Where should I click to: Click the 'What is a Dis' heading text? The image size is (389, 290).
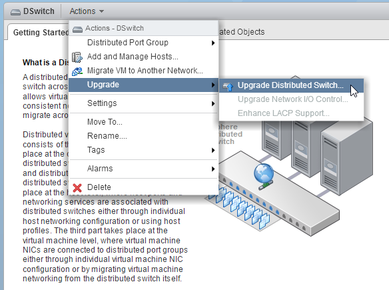pos(46,62)
